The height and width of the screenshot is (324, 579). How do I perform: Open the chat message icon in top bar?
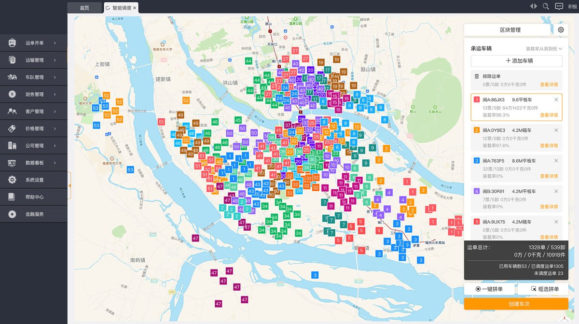pyautogui.click(x=559, y=6)
